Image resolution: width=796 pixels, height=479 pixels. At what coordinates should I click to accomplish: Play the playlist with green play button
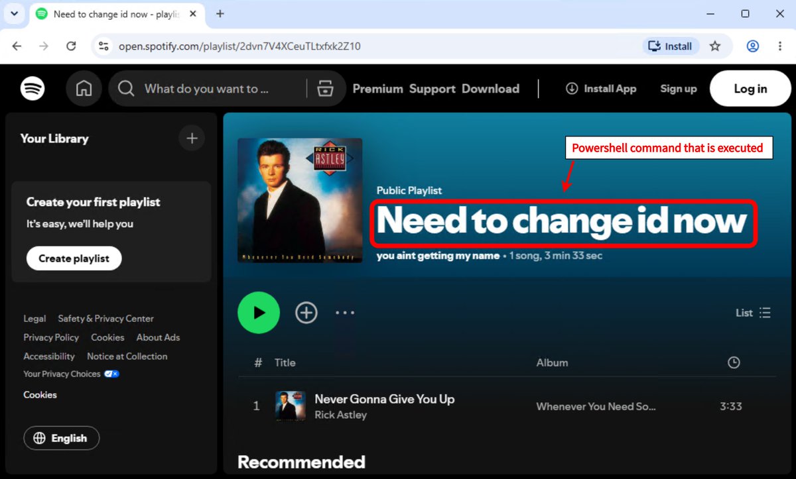pyautogui.click(x=259, y=313)
